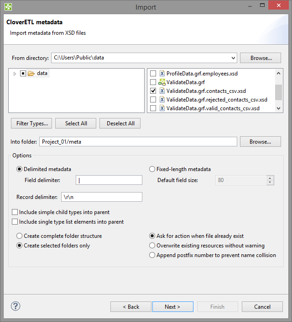The image size is (292, 322).
Task: Click the help question mark icon
Action: (16, 306)
